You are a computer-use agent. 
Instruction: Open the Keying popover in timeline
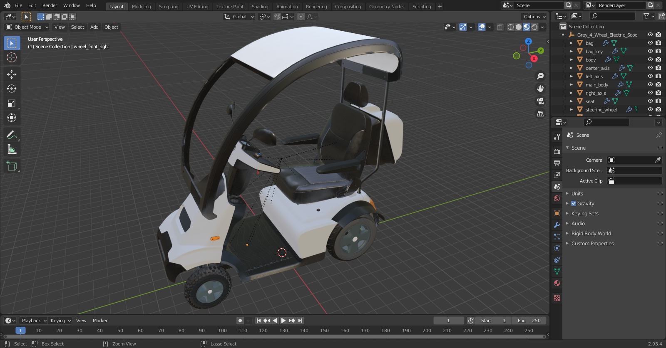coord(61,321)
